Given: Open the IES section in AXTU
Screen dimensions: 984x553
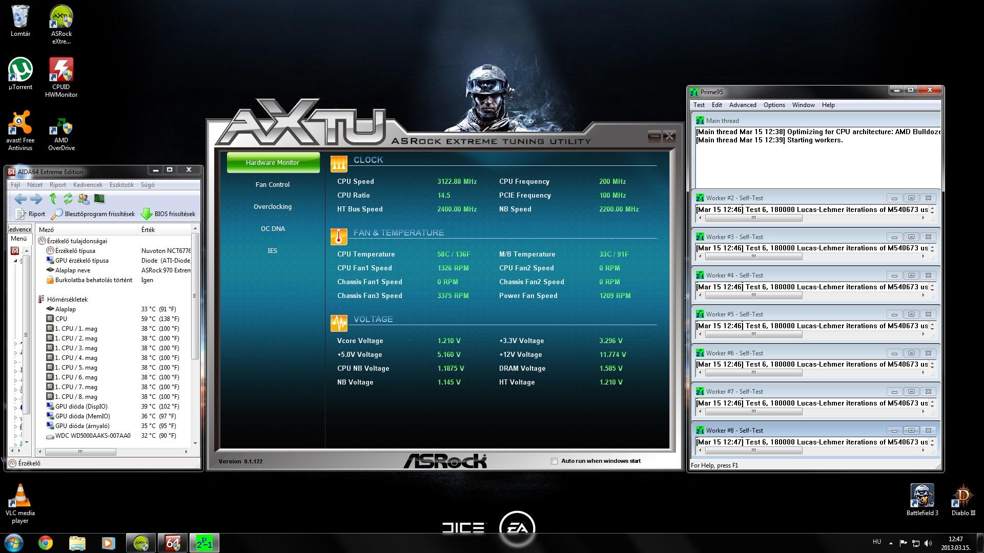Looking at the screenshot, I should [x=273, y=251].
